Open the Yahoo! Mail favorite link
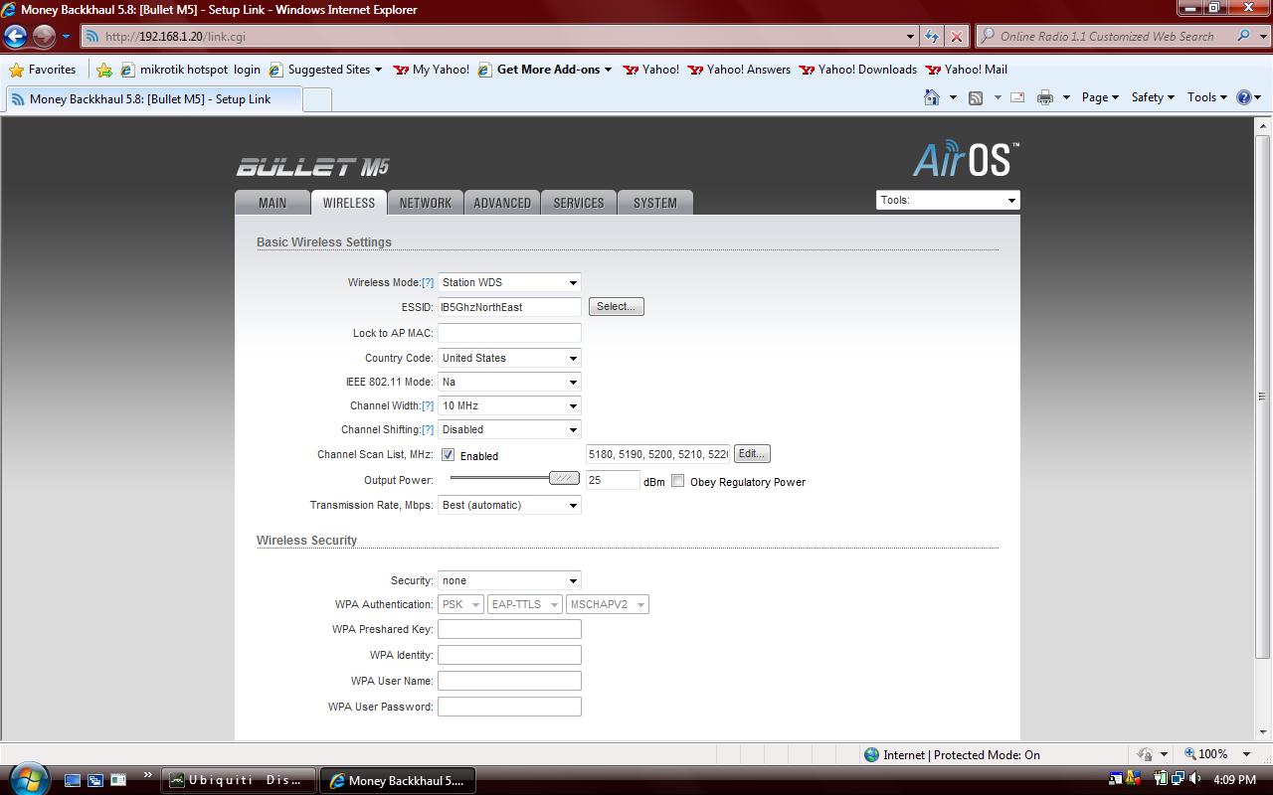Image resolution: width=1273 pixels, height=795 pixels. (967, 70)
